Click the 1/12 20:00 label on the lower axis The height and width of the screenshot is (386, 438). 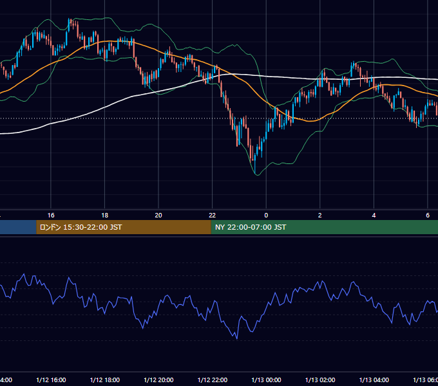[x=158, y=380]
